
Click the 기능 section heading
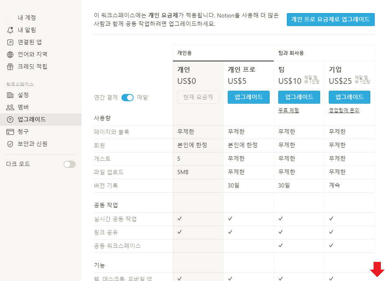tap(99, 266)
